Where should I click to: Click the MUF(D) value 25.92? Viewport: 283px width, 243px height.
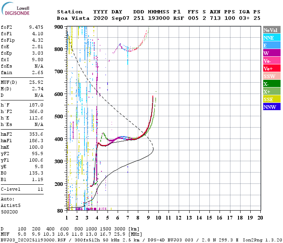36,82
